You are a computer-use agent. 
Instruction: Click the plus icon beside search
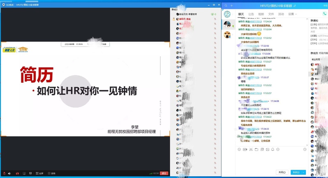click(231, 5)
